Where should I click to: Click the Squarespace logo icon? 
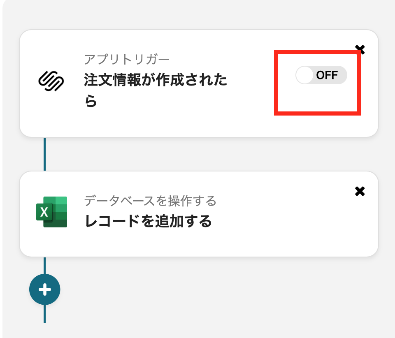pyautogui.click(x=51, y=81)
